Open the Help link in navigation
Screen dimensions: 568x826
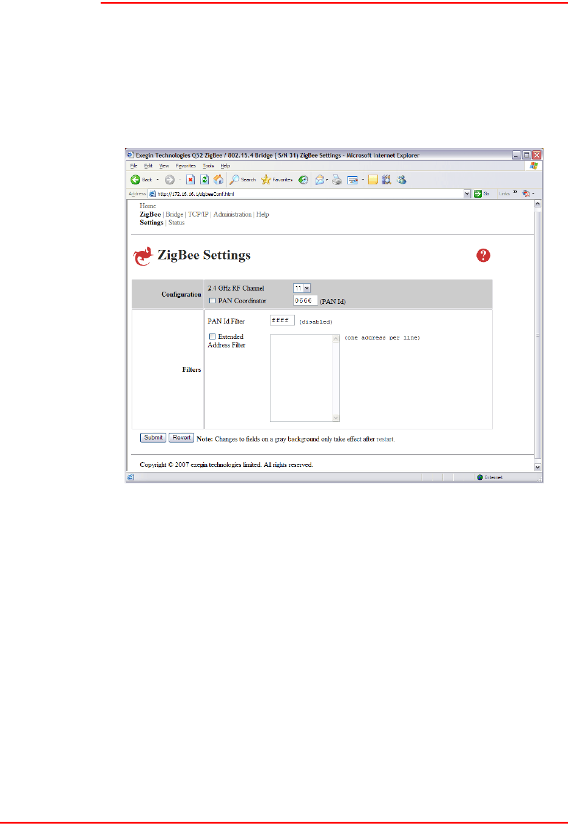[x=263, y=214]
